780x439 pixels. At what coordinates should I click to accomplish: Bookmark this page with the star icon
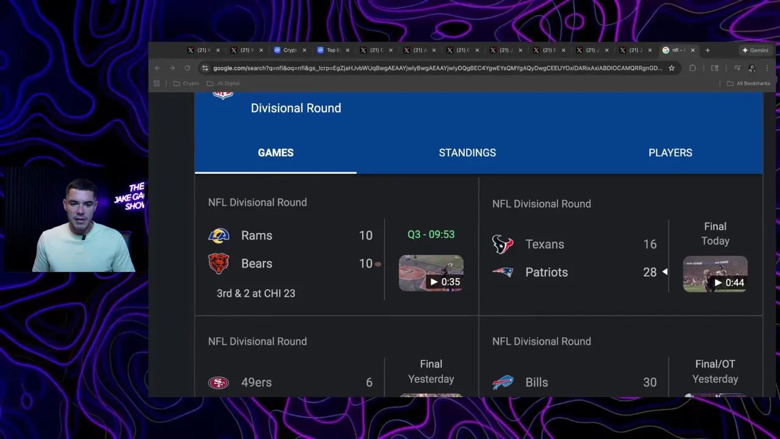pos(672,68)
